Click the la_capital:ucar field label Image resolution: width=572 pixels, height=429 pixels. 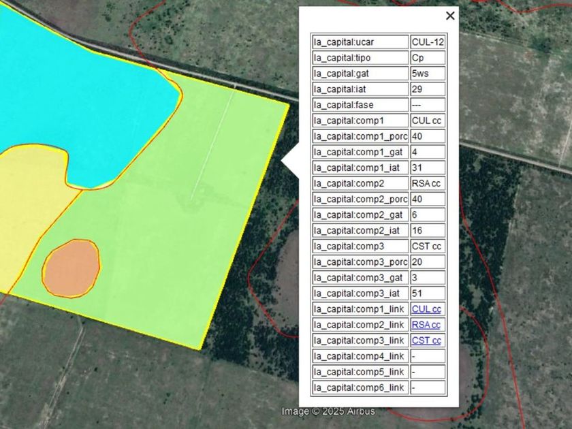[x=360, y=42]
